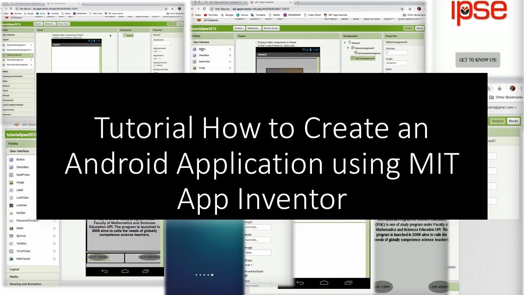524x295 pixels.
Task: Open Screen2 dropdown in top-middle window toolbar
Action: tap(239, 28)
